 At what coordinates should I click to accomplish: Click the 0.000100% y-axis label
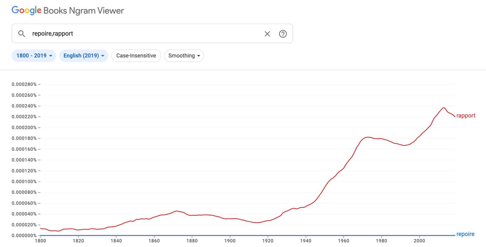coord(24,181)
